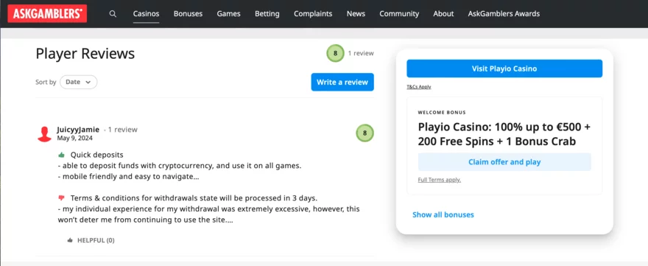
Task: Click the Write a review button
Action: tap(342, 82)
